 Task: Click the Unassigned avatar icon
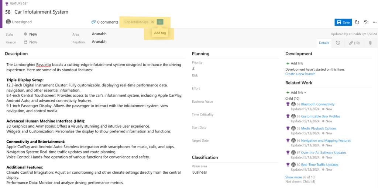8,22
